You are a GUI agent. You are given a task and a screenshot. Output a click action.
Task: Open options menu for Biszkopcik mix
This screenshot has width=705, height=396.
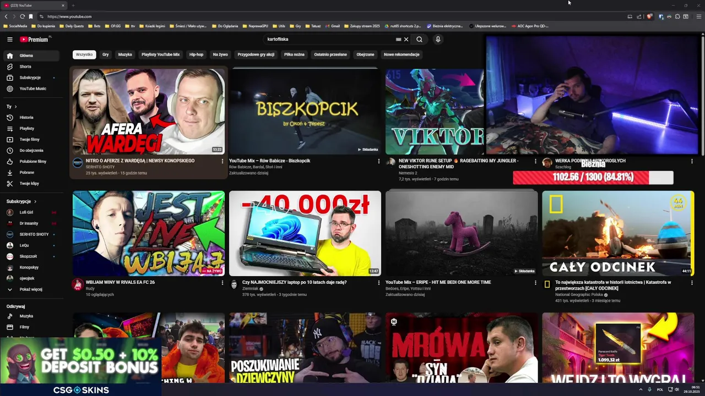[x=379, y=161]
